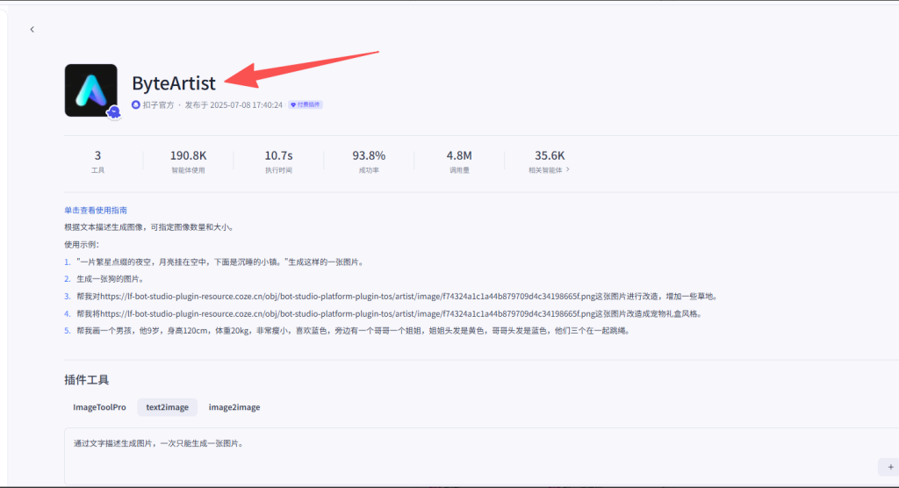
Task: Open the 单击查看使用指南 link
Action: (x=96, y=211)
